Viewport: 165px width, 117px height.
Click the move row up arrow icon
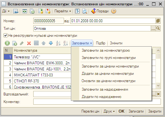click(x=44, y=43)
